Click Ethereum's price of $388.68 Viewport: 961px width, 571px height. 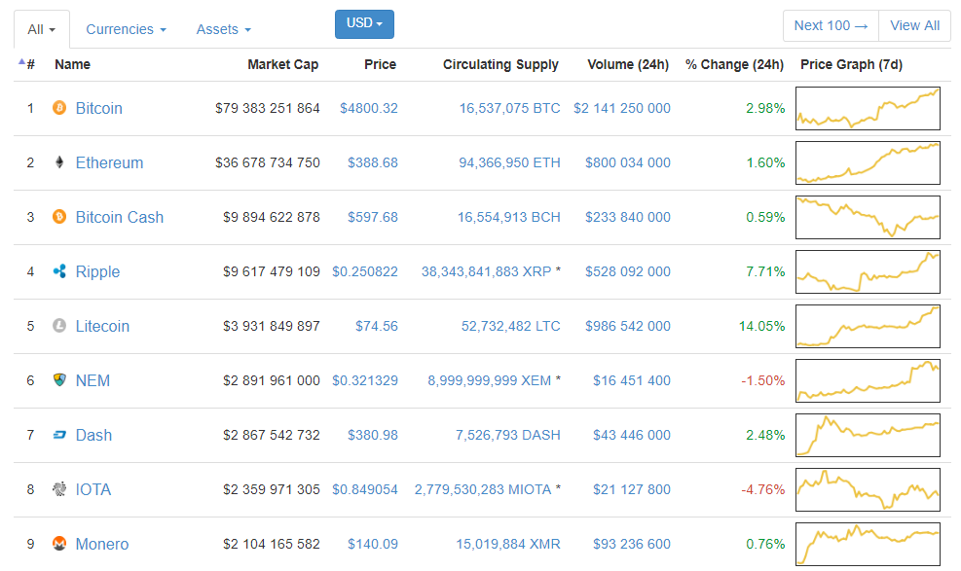(x=372, y=162)
